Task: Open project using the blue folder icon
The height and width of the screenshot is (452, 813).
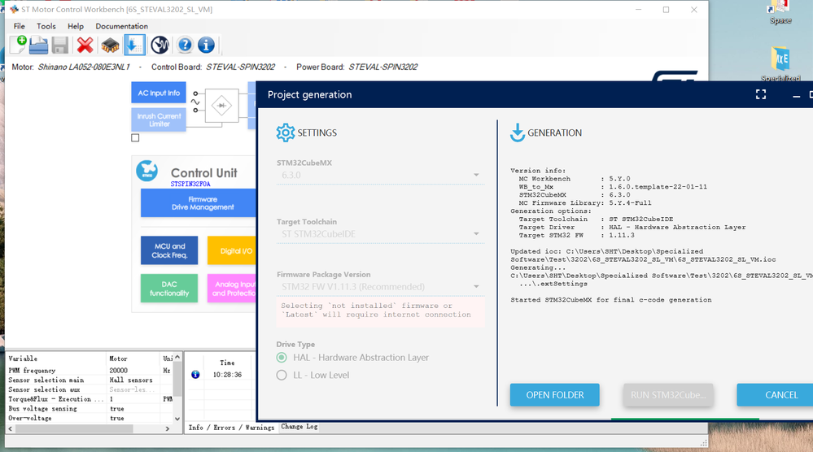Action: tap(39, 45)
